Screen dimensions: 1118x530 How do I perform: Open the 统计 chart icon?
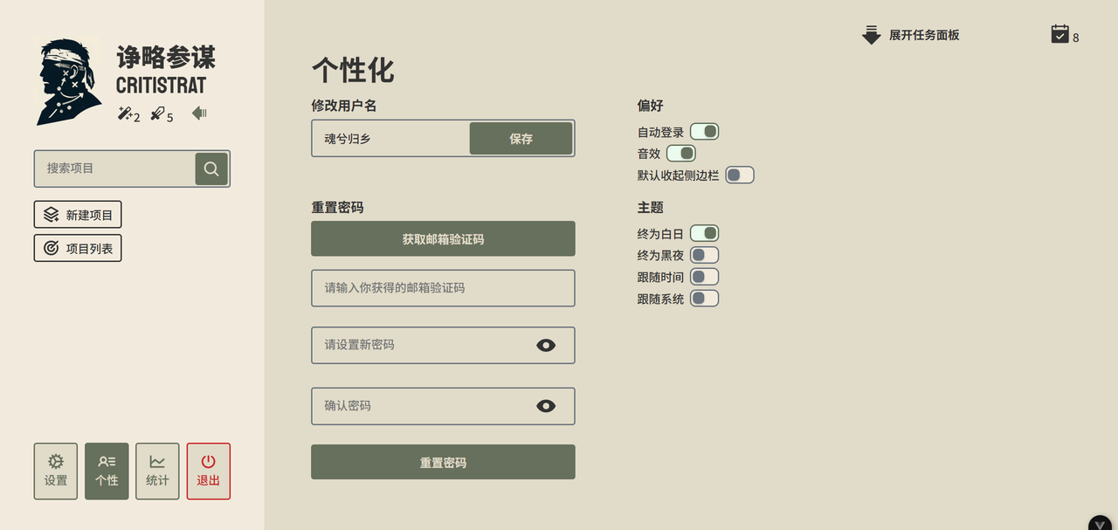click(x=157, y=471)
